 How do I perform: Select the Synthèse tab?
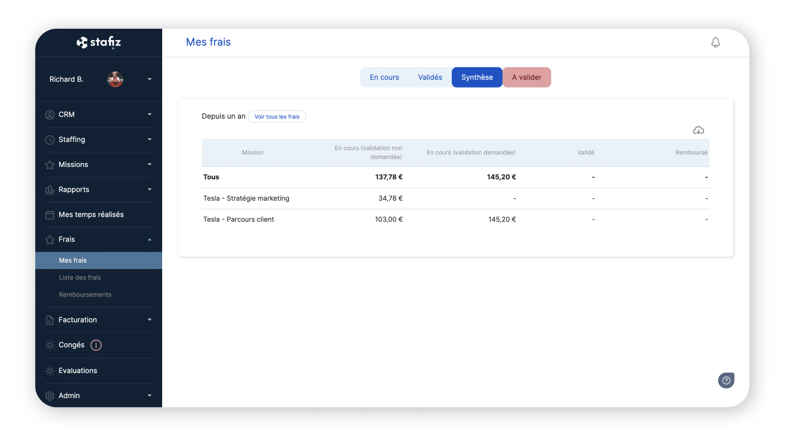pyautogui.click(x=477, y=77)
